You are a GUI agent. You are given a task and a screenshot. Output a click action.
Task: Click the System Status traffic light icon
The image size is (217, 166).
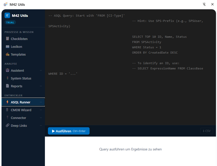click(8, 78)
